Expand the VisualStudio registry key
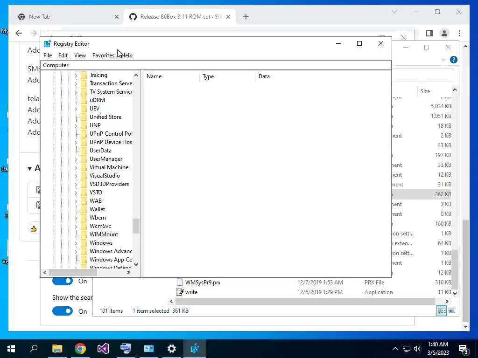The height and width of the screenshot is (358, 478). pos(76,176)
